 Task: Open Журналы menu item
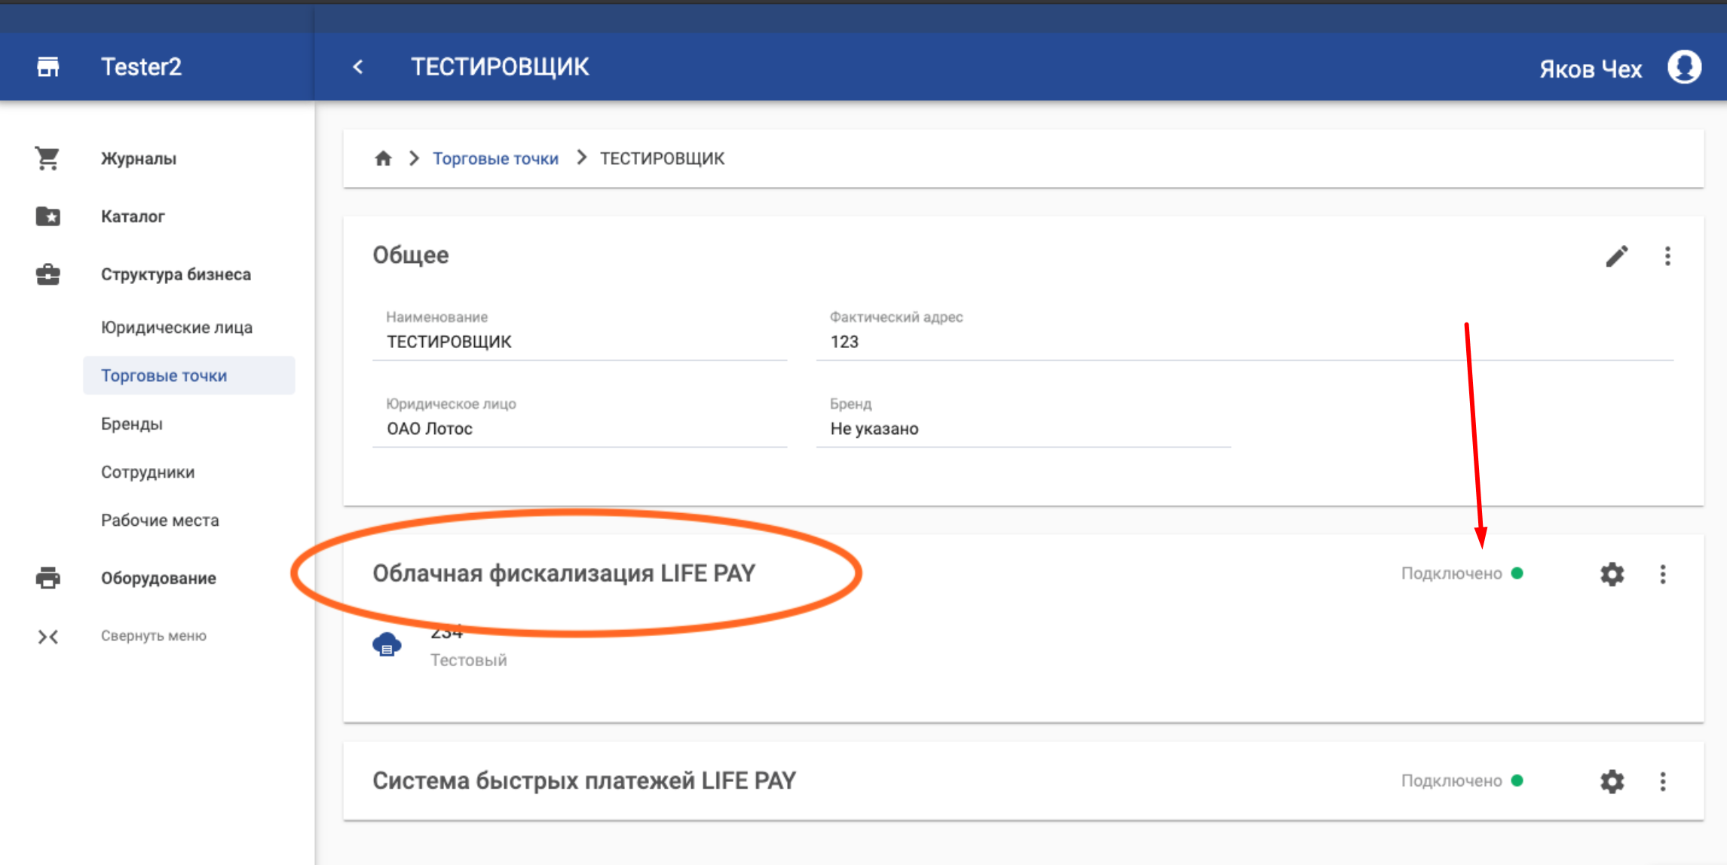(x=139, y=158)
